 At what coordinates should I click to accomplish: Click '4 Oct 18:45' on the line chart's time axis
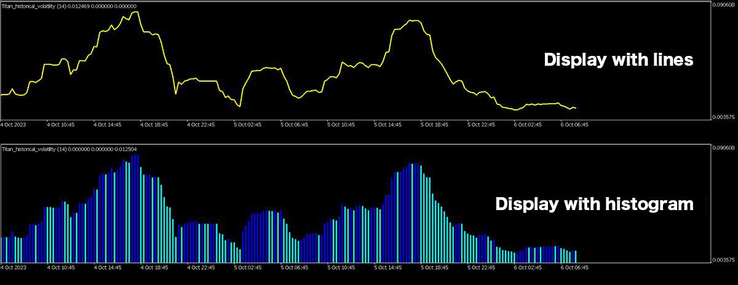tap(154, 124)
